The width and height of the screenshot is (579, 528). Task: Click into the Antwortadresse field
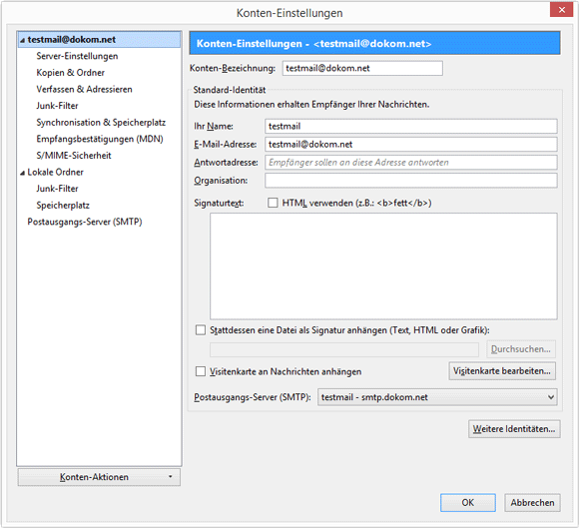coord(411,163)
